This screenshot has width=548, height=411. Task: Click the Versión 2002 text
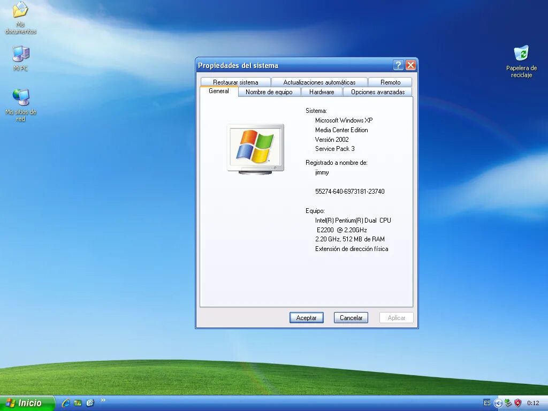tap(332, 140)
